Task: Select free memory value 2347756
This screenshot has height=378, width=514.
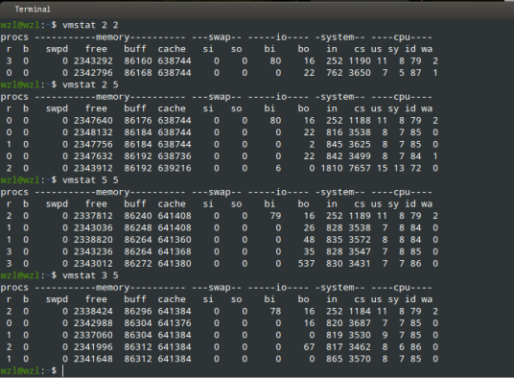Action: pyautogui.click(x=93, y=145)
